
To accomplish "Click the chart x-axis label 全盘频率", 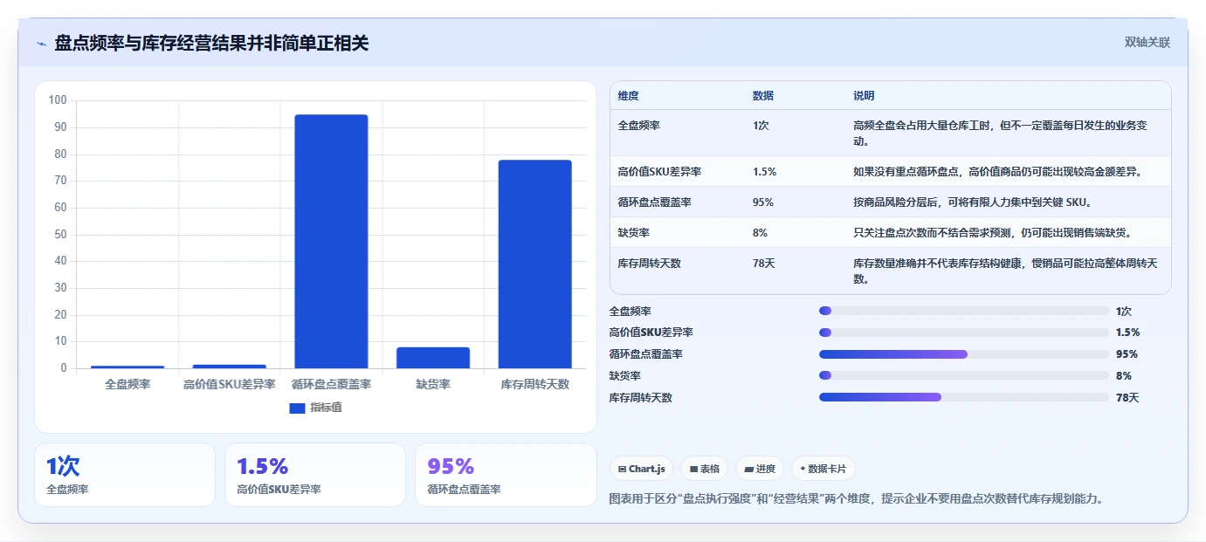I will pyautogui.click(x=127, y=384).
